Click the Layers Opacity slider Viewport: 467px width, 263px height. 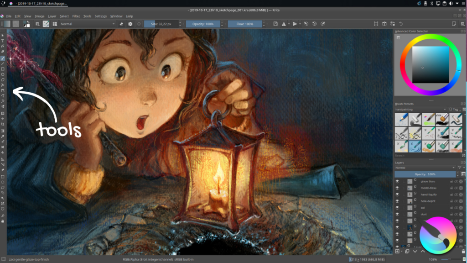click(x=425, y=174)
